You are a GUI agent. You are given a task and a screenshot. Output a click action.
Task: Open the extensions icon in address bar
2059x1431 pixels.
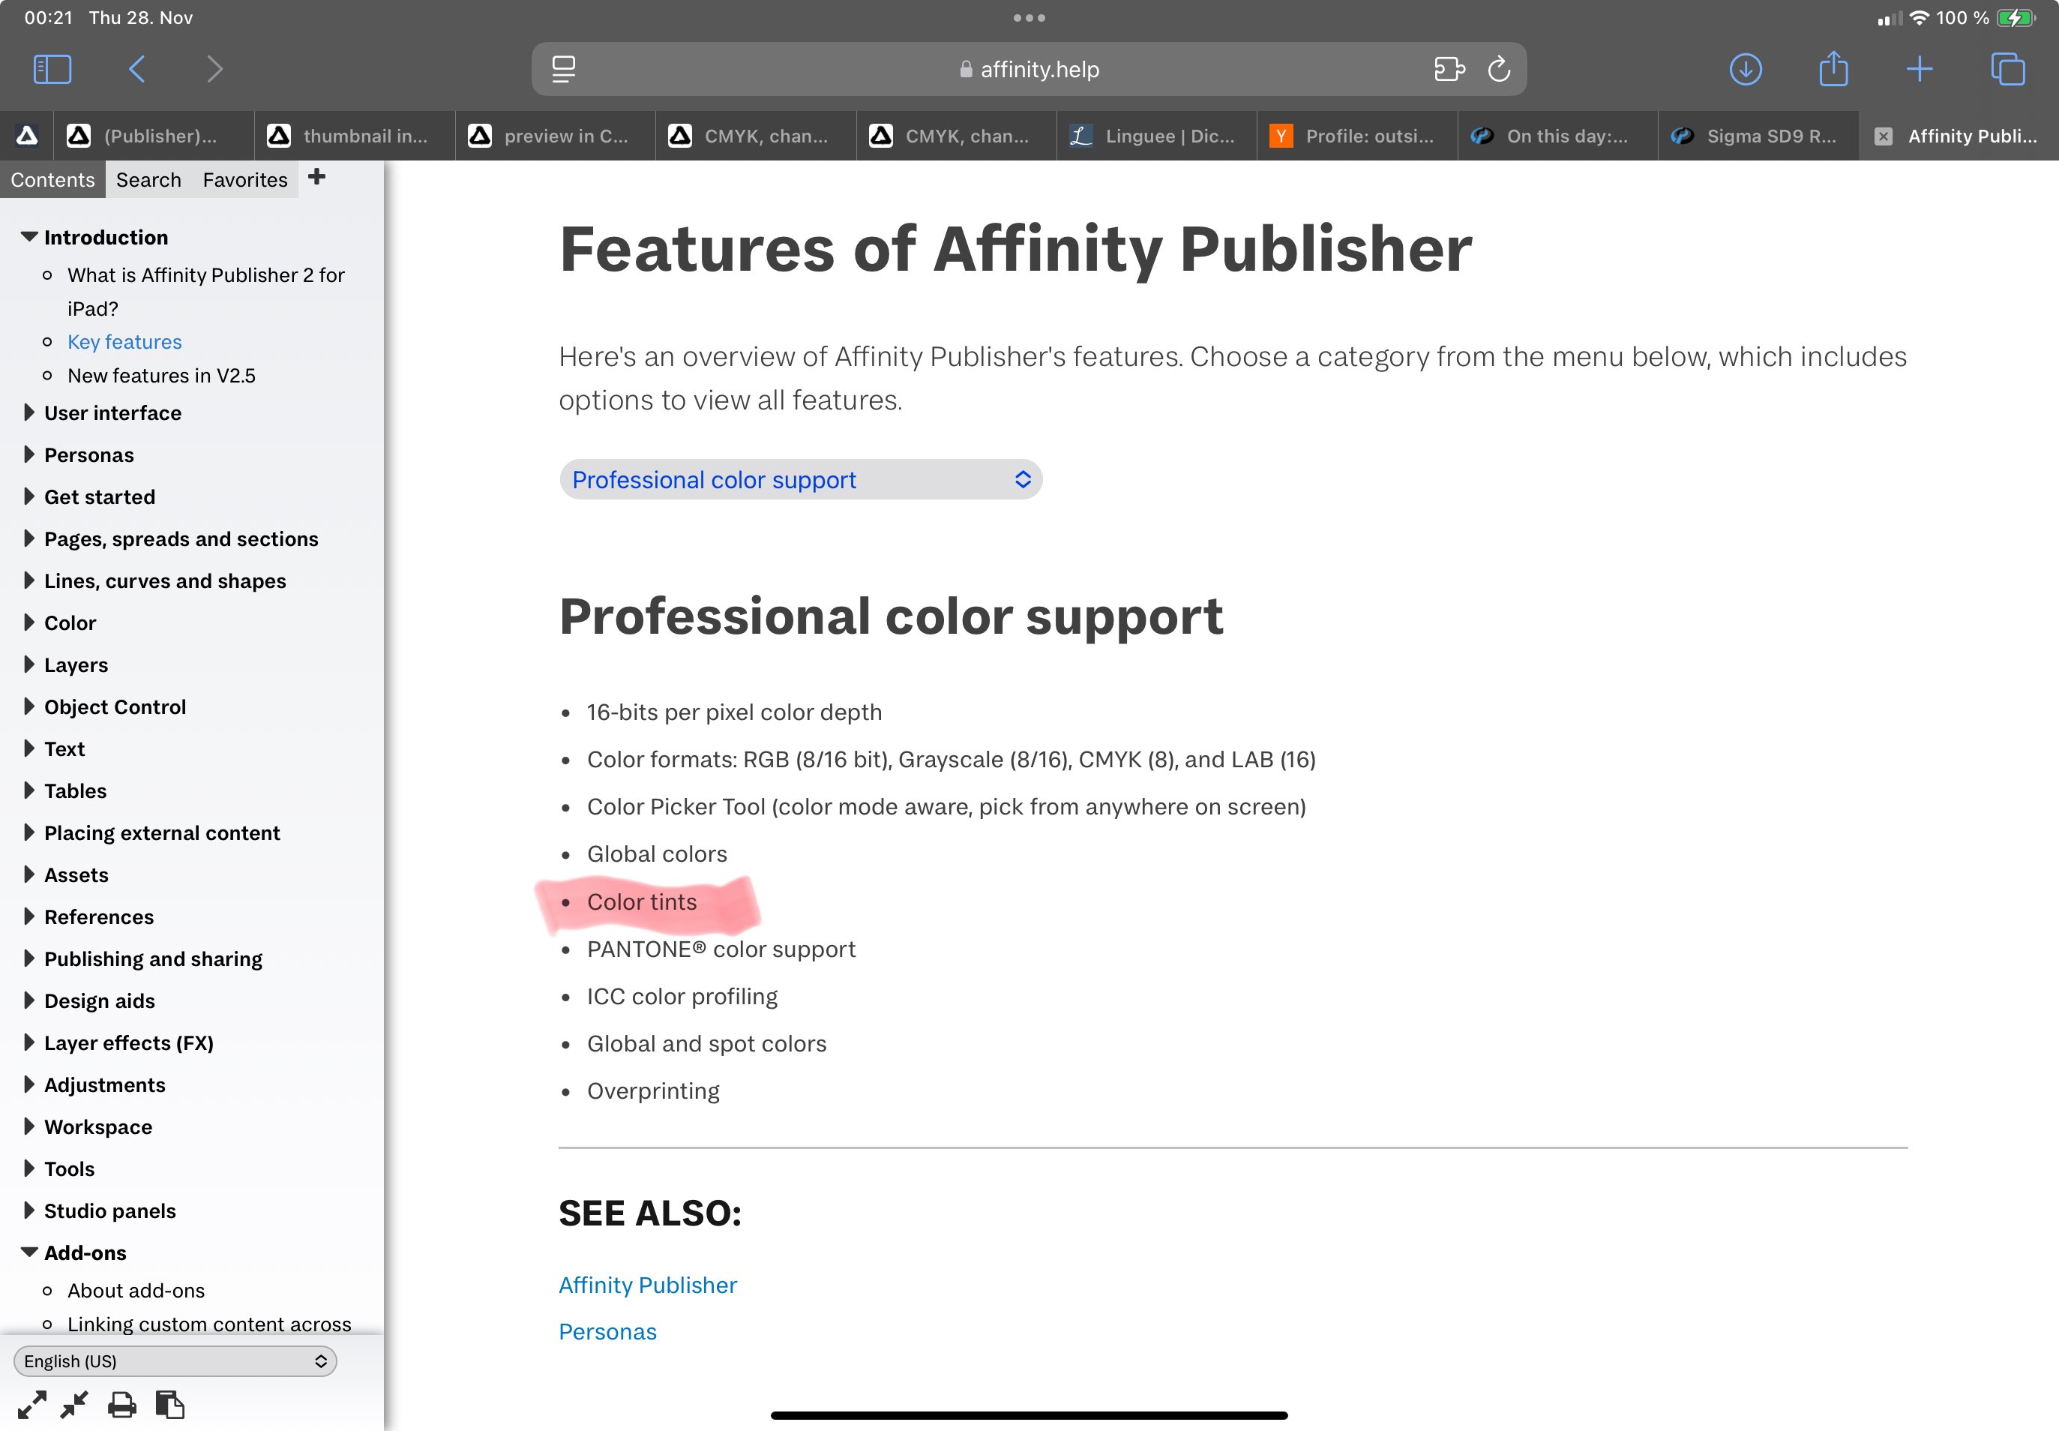(x=1449, y=69)
